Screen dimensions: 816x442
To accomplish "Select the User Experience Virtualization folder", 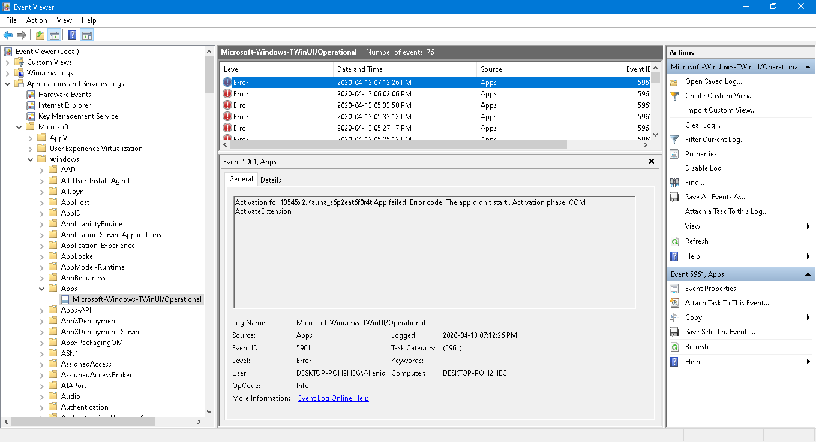I will pyautogui.click(x=96, y=149).
